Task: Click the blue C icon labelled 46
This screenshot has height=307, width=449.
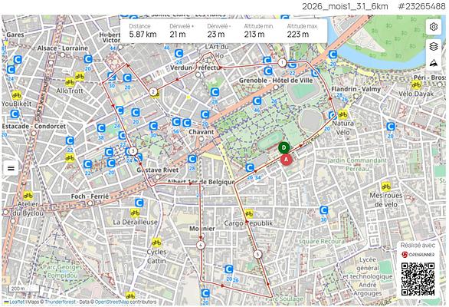Action: point(257,101)
